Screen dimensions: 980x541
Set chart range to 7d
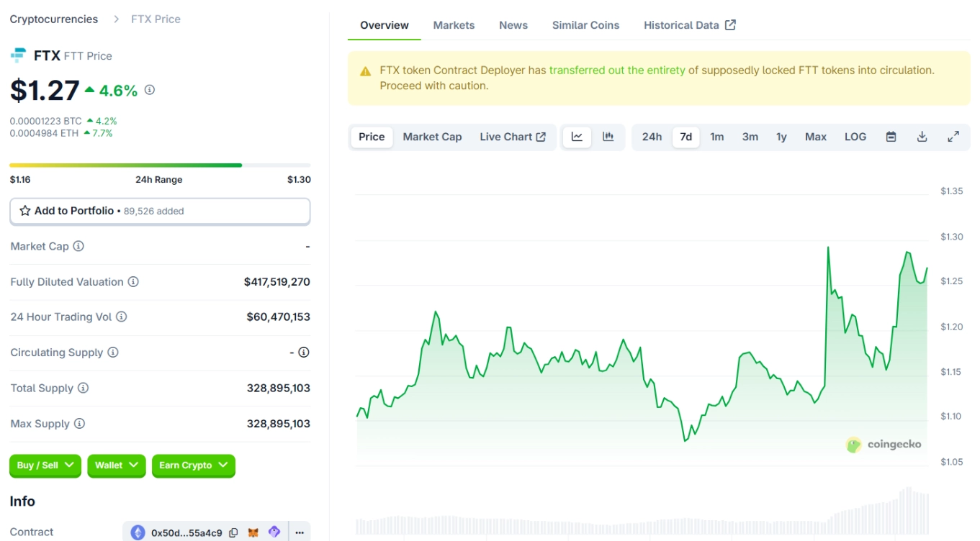(x=685, y=137)
